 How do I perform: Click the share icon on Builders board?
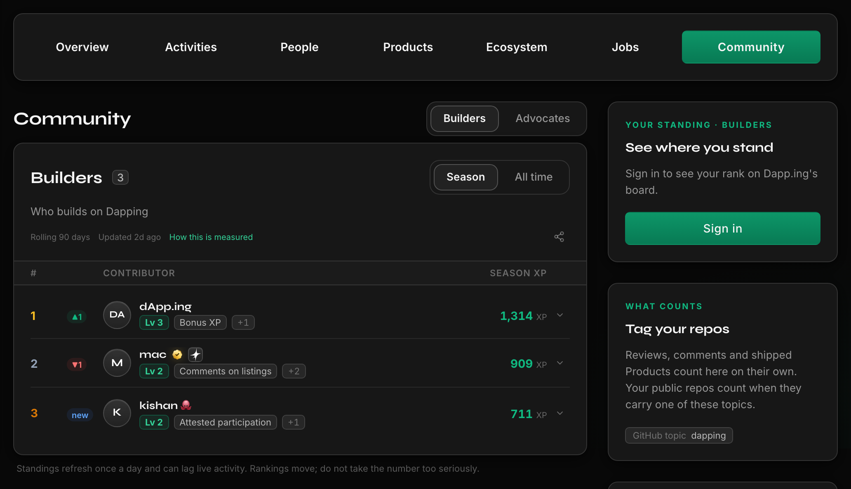[x=559, y=237]
